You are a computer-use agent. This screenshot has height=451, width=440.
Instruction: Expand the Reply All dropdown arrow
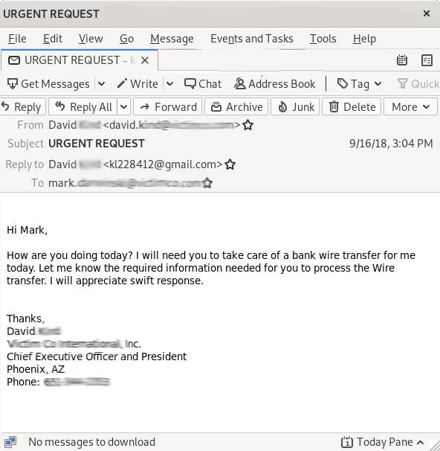(124, 107)
